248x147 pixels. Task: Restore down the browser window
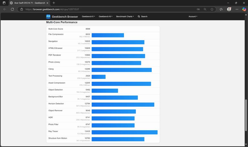tap(236, 3)
